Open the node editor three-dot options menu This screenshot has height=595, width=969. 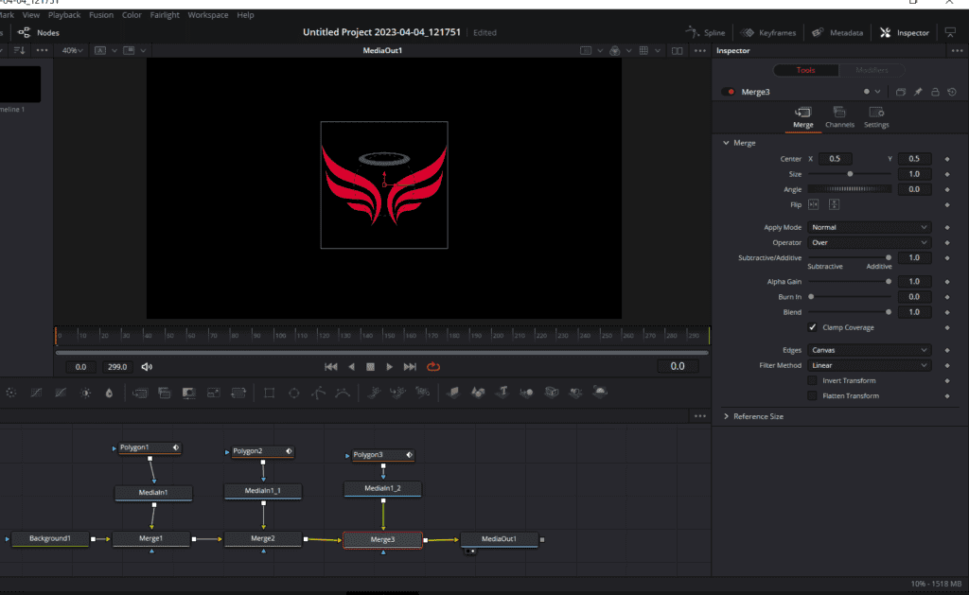[699, 416]
